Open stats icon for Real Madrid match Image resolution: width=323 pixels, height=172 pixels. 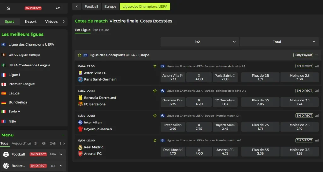coord(317,140)
